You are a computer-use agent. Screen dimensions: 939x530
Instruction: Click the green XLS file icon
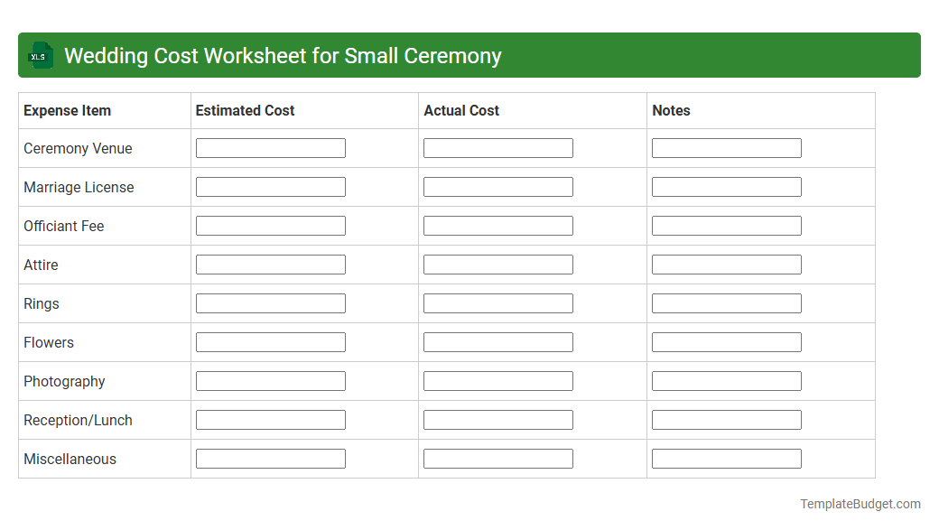40,55
